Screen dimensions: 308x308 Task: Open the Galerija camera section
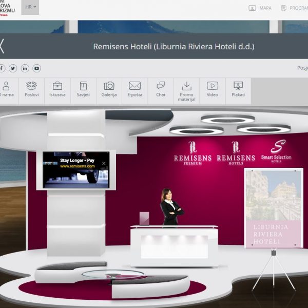109,91
